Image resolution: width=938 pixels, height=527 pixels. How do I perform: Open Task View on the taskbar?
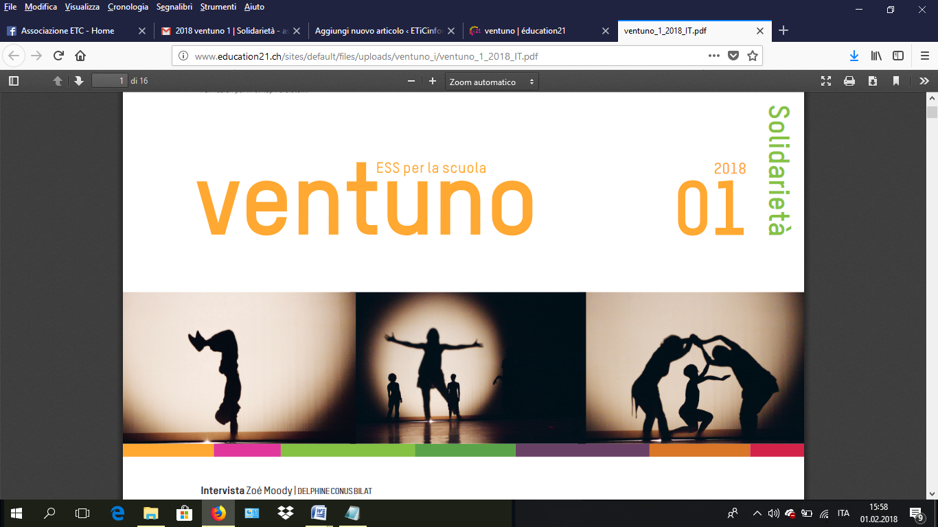click(x=82, y=513)
